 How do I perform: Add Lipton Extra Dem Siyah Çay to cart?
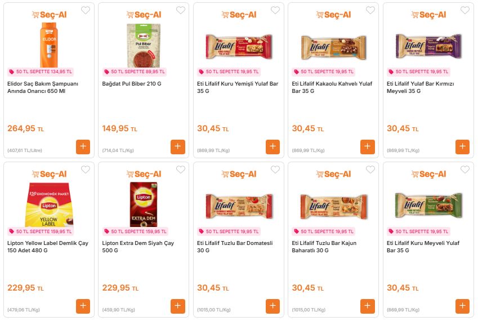(x=178, y=306)
